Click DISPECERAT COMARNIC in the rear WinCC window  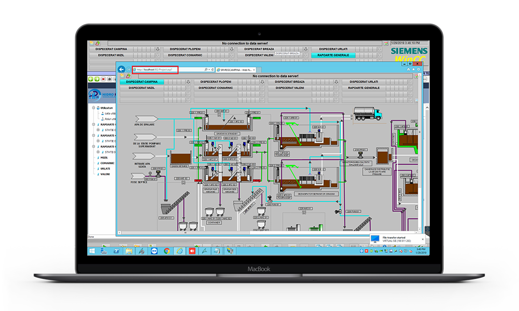(185, 55)
